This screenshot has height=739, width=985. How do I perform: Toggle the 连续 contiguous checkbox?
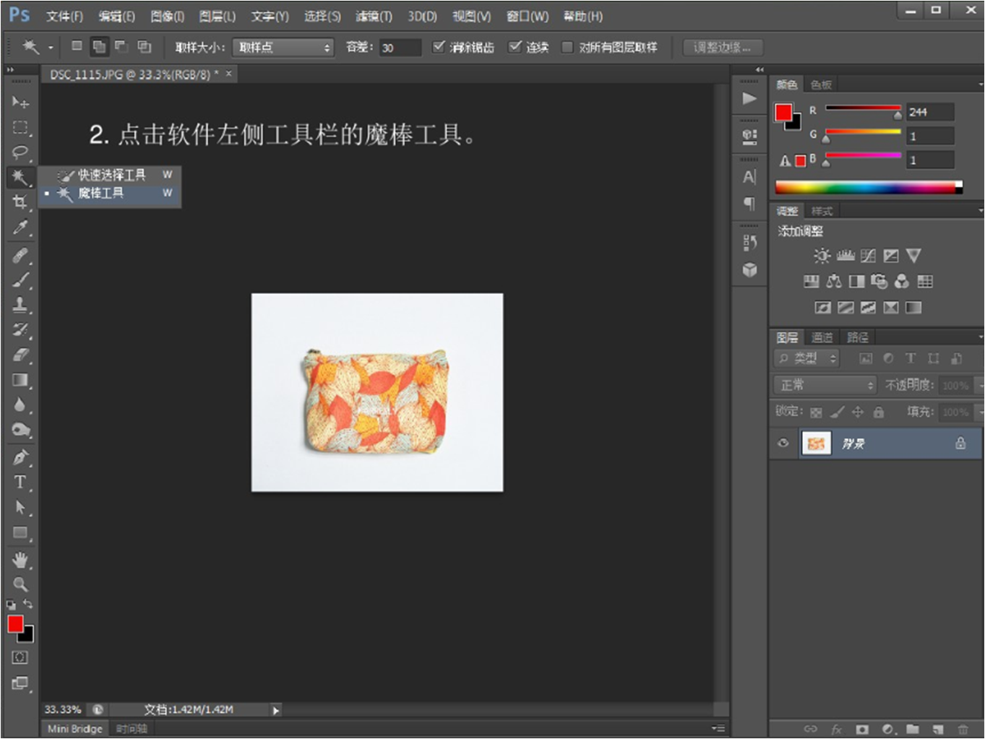click(515, 47)
